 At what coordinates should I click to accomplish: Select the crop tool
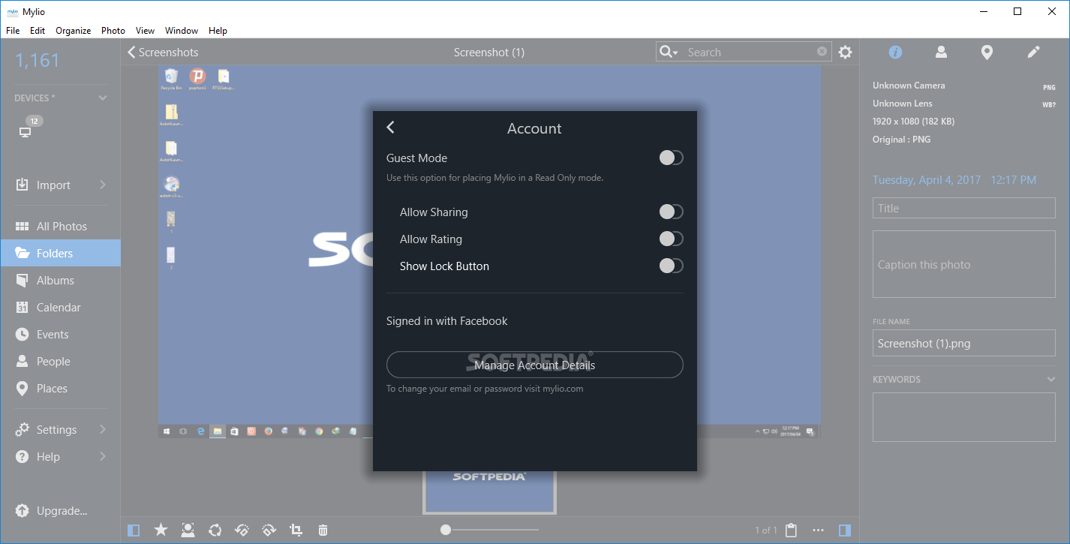click(296, 530)
